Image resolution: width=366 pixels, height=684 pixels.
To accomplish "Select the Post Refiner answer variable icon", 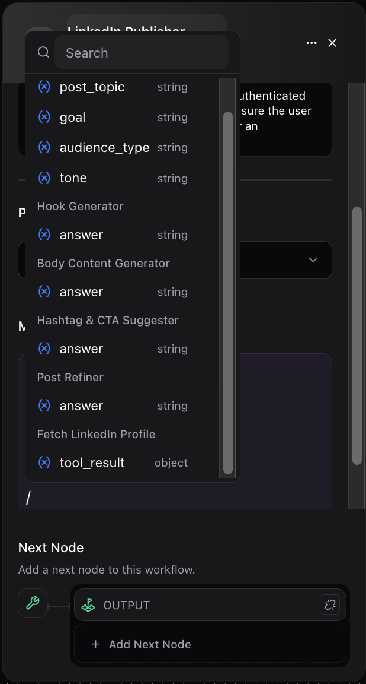I will (x=44, y=406).
